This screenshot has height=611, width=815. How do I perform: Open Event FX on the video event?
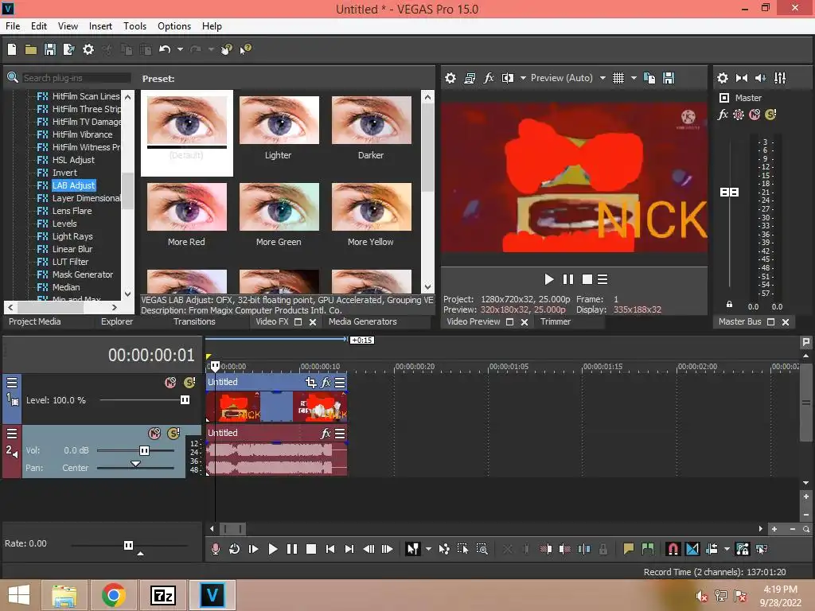pyautogui.click(x=326, y=383)
